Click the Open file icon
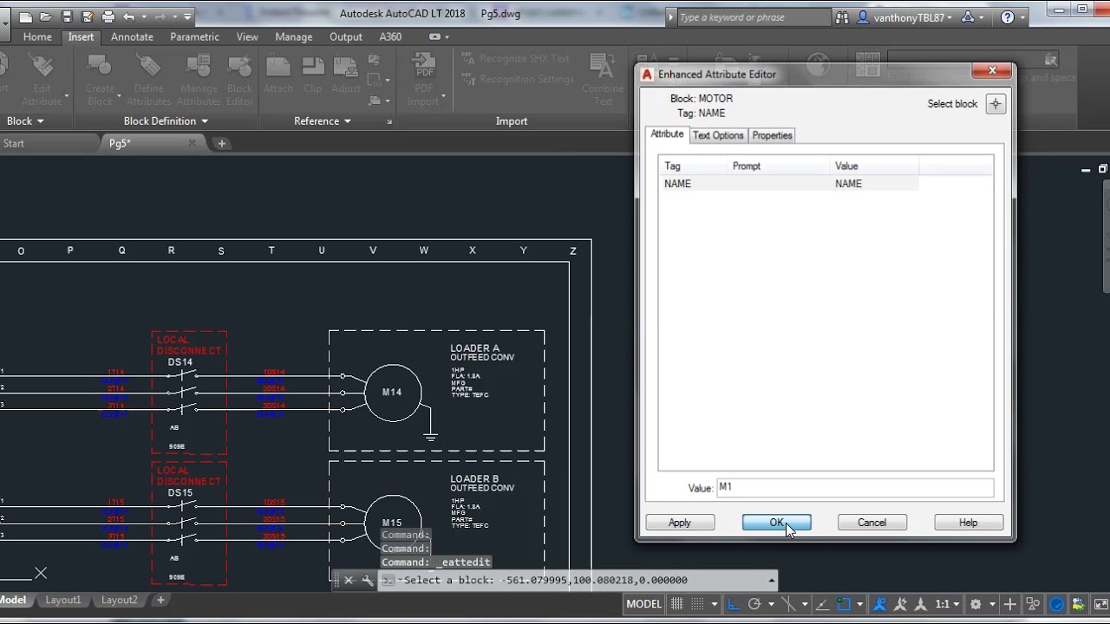 45,16
